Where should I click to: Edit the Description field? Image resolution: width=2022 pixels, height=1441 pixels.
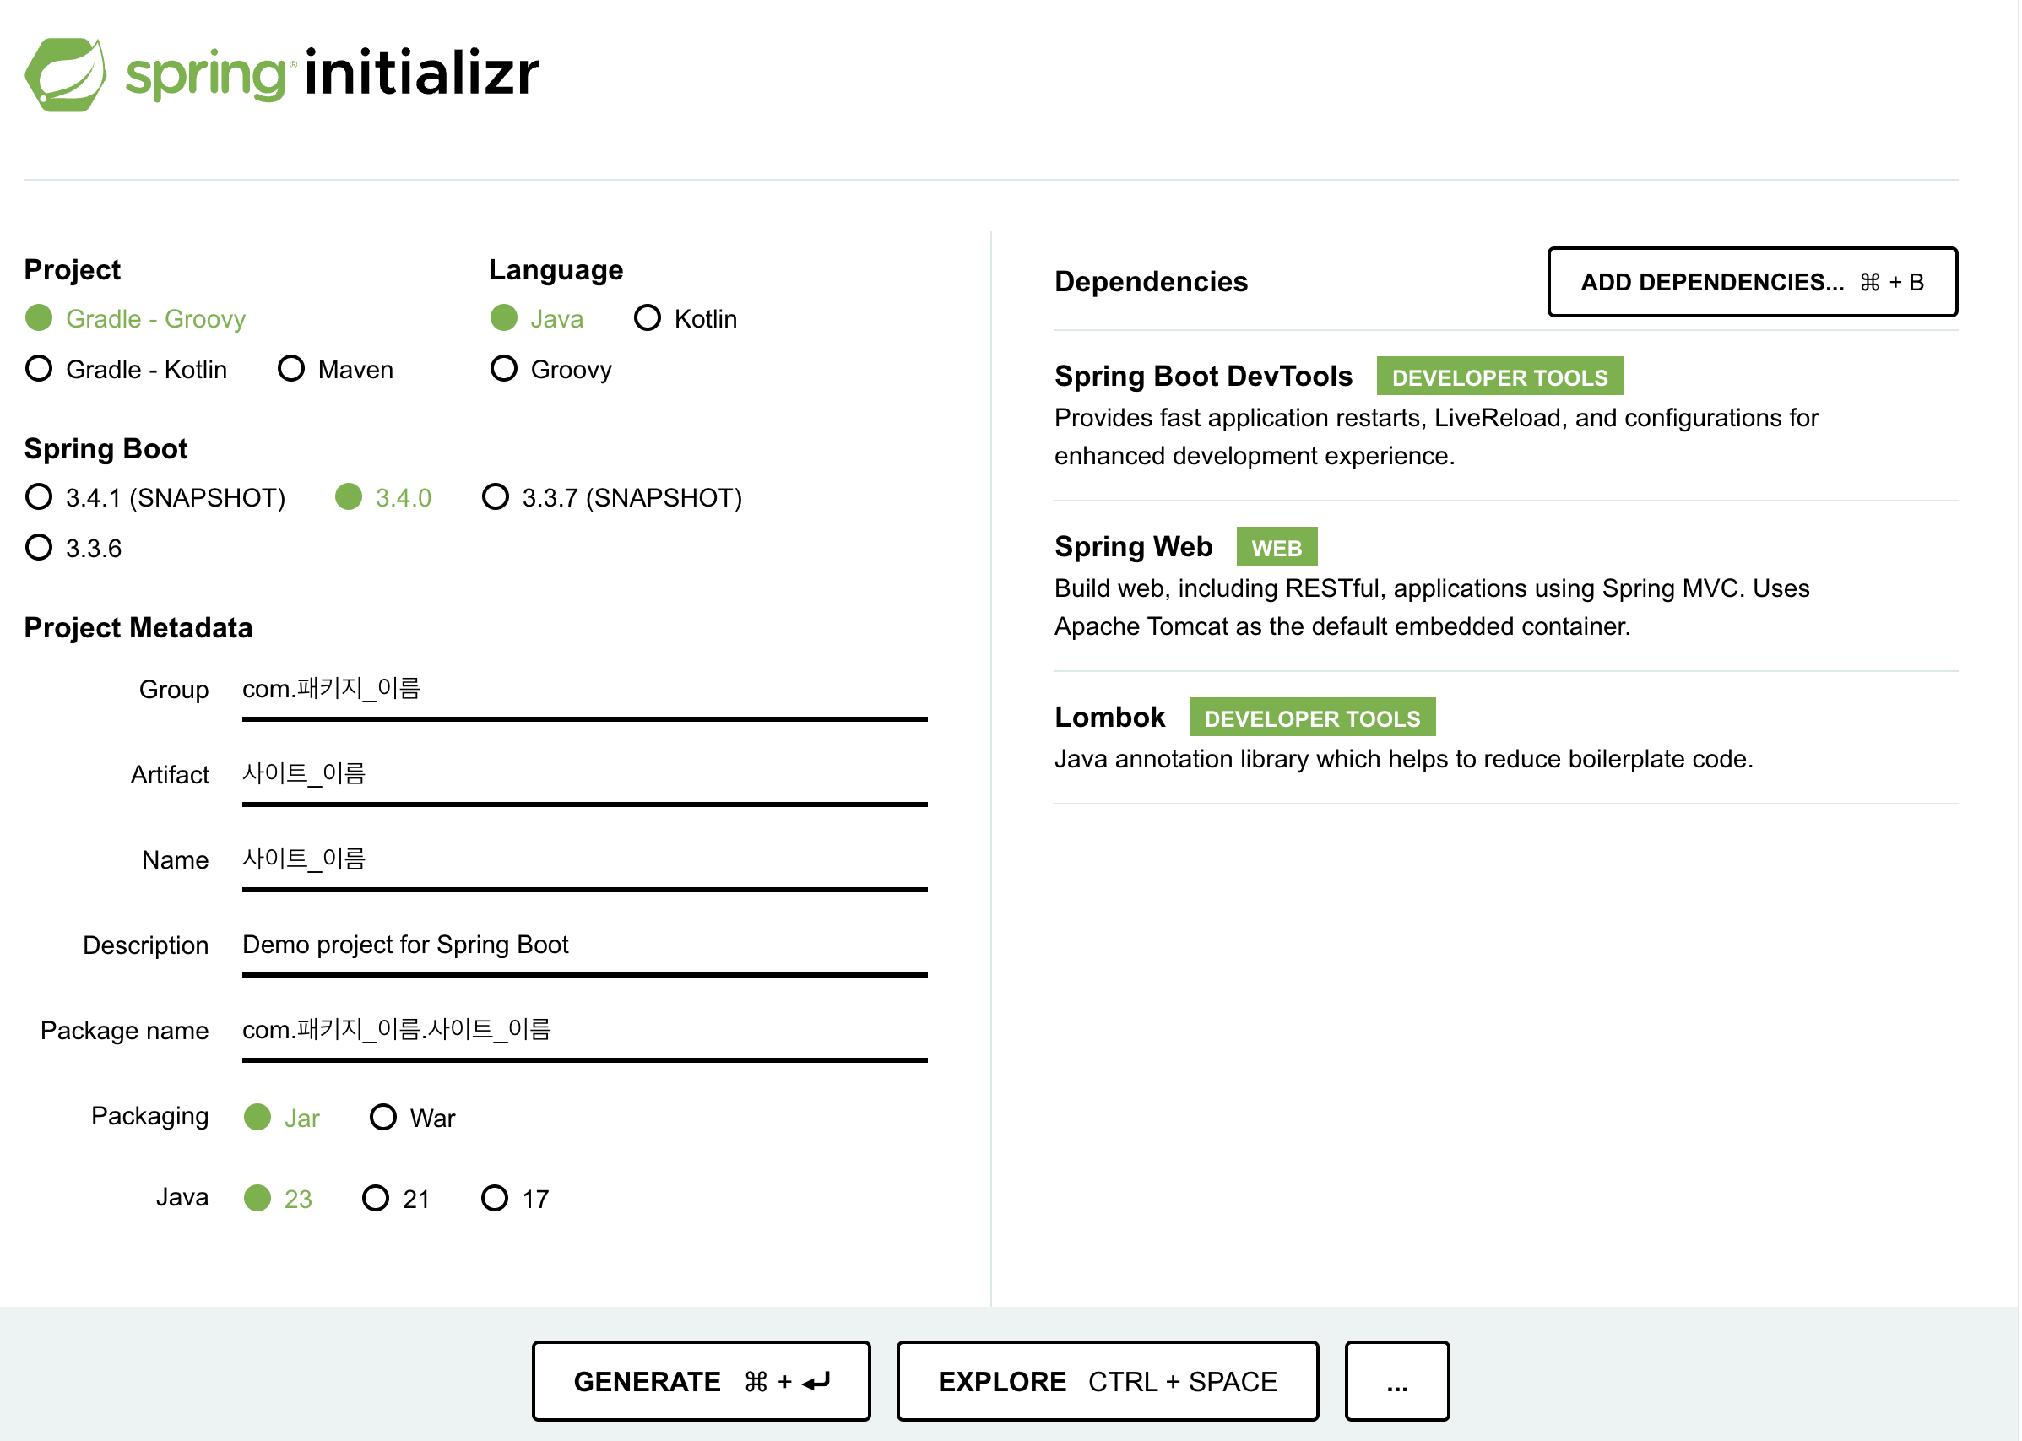[x=583, y=945]
